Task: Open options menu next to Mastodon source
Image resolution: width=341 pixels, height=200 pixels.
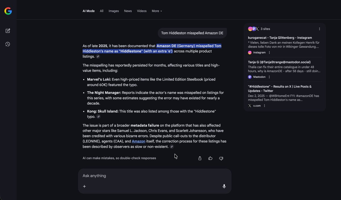Action: pos(269,77)
